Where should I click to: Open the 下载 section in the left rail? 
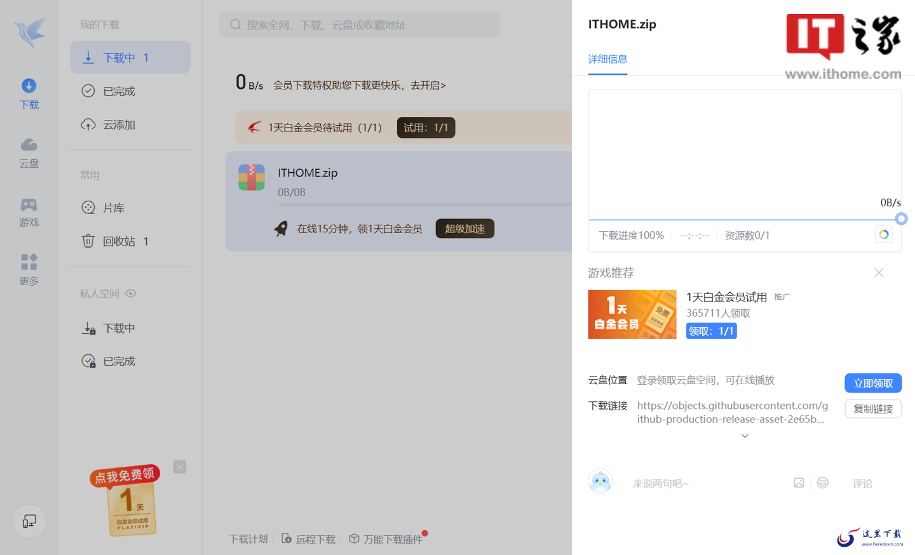pos(29,94)
